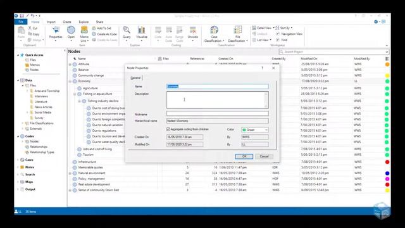
Task: Click the Sort By icon
Action: click(x=277, y=28)
